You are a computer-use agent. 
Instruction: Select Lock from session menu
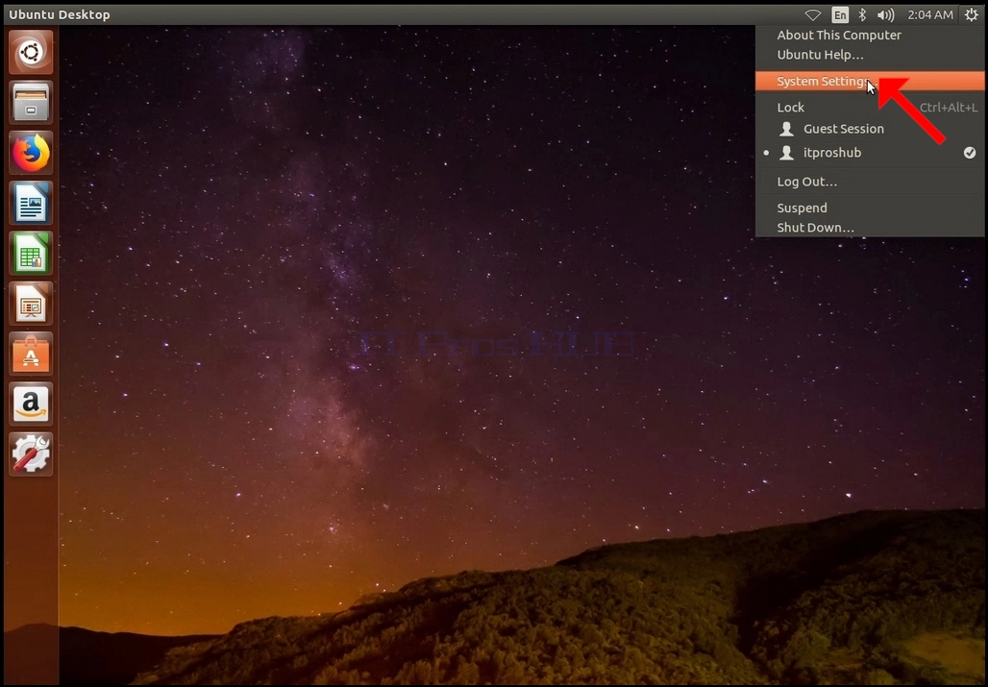[870, 108]
